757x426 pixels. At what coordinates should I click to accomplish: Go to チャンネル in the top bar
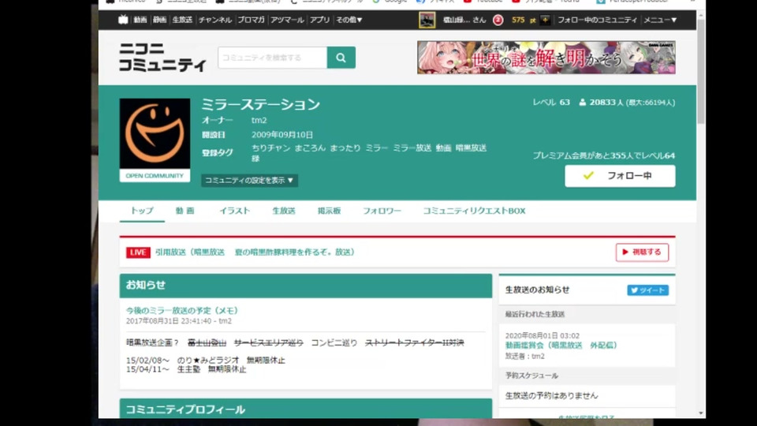[x=214, y=20]
